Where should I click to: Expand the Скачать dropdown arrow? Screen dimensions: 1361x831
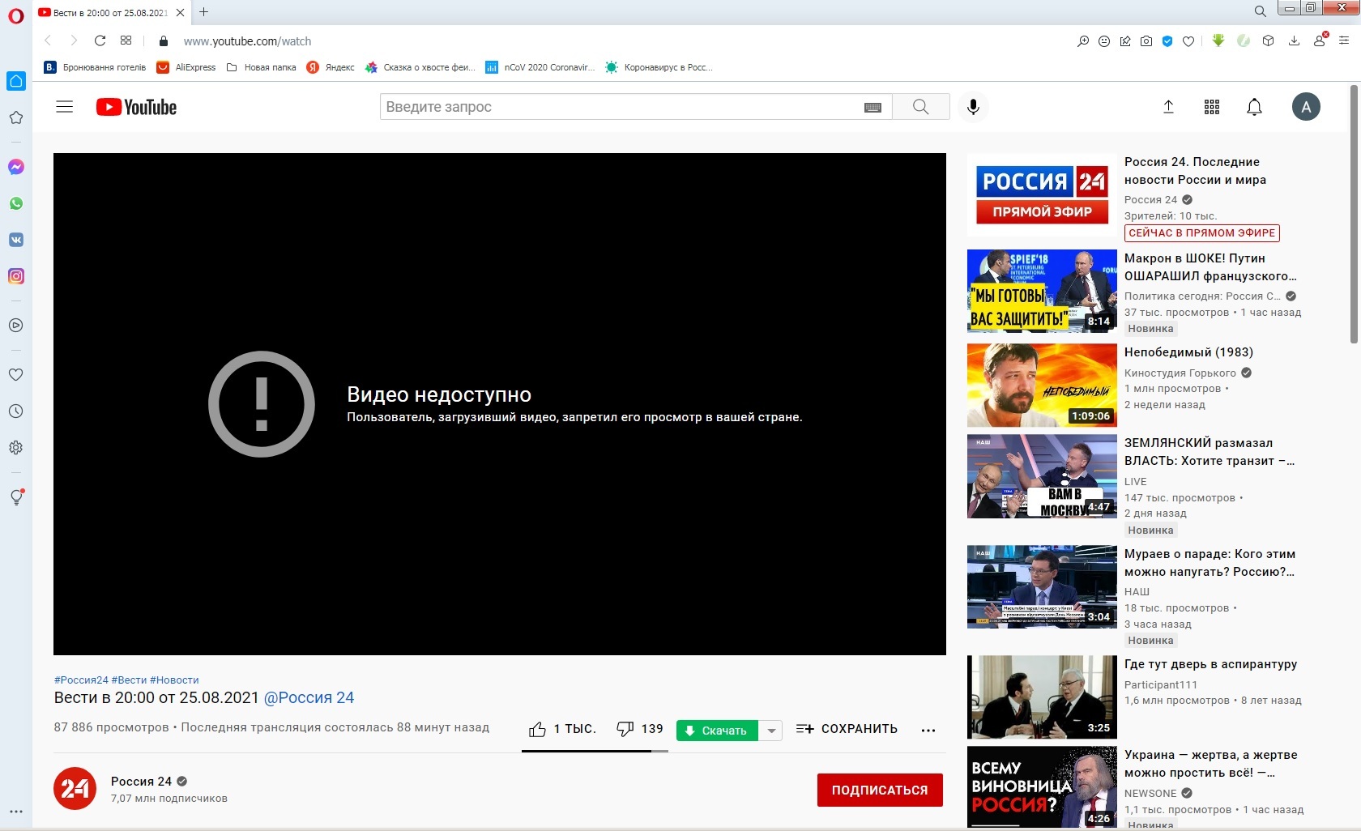(x=771, y=731)
